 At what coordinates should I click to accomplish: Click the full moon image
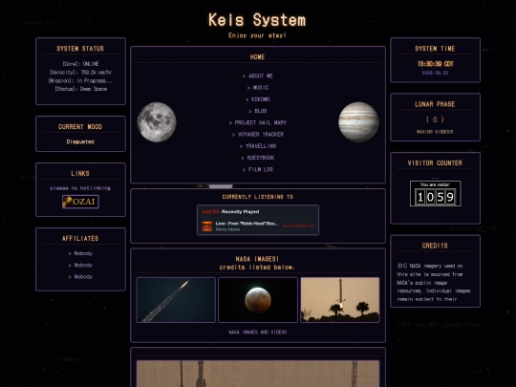click(x=157, y=122)
